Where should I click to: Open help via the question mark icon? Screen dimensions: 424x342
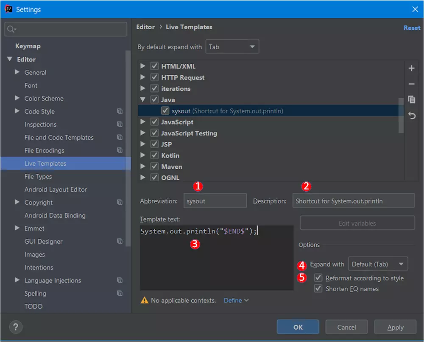tap(16, 327)
